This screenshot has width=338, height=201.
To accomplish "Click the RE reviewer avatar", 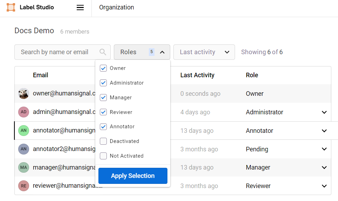I will (23, 186).
